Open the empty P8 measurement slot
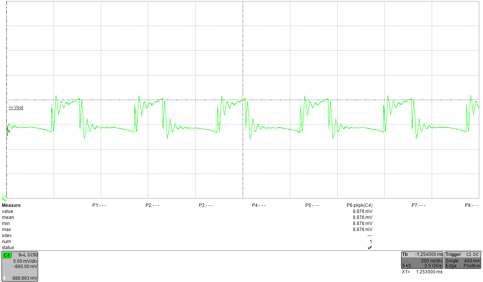This screenshot has height=282, width=483. click(470, 205)
